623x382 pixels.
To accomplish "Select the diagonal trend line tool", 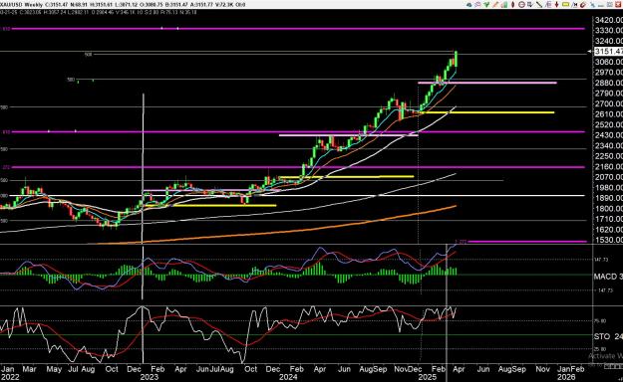I will [x=539, y=5].
